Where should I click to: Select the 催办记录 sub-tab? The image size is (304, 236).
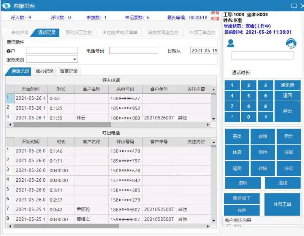[x=45, y=71]
